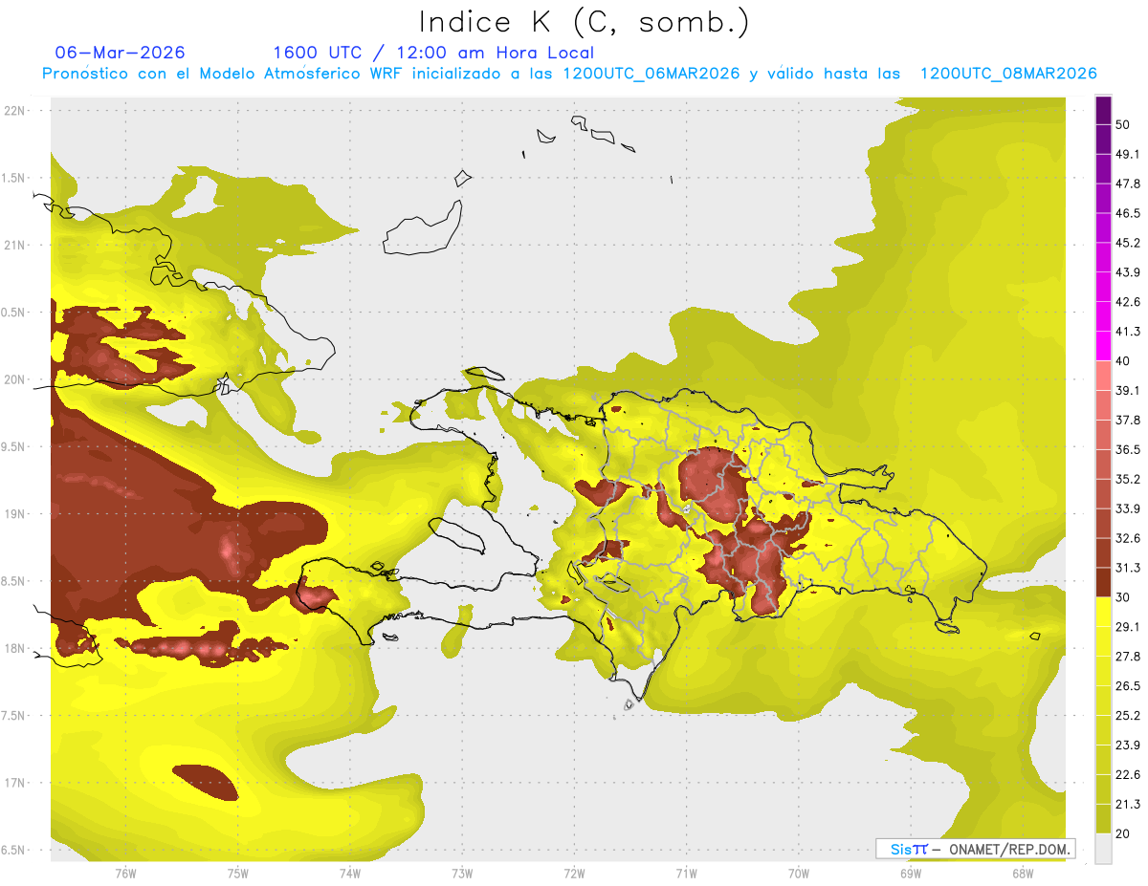Screen dimensions: 1148x886
Task: Click the colorbar value "37.8"
Action: [1128, 420]
